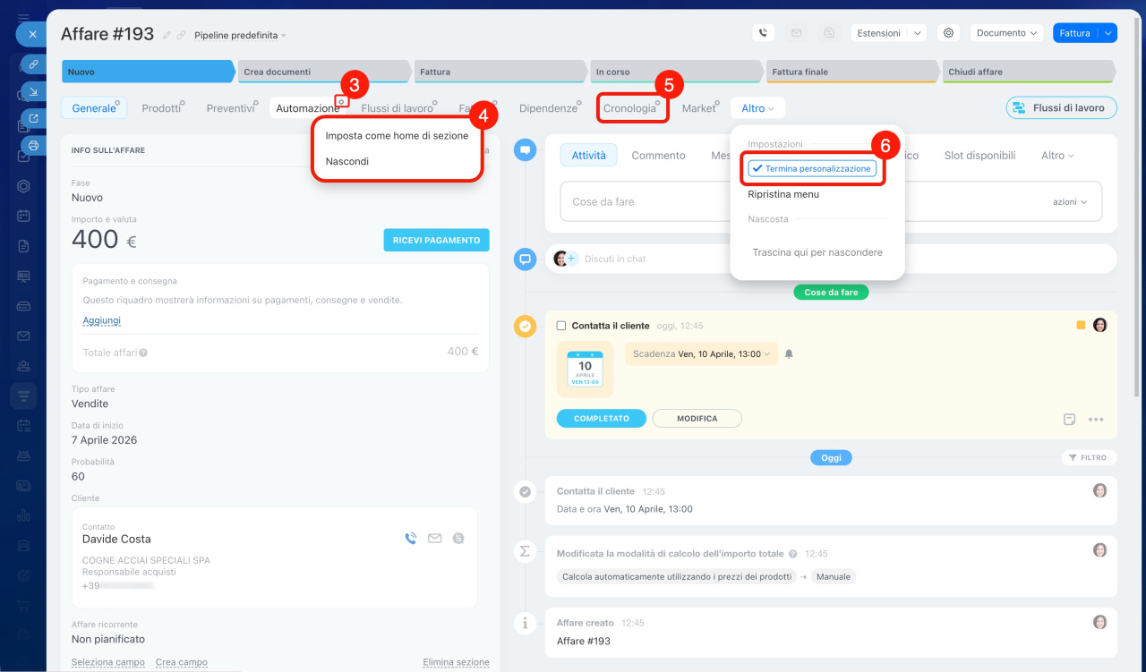Click email icon for Davide Costa
The image size is (1146, 672).
[x=434, y=539]
